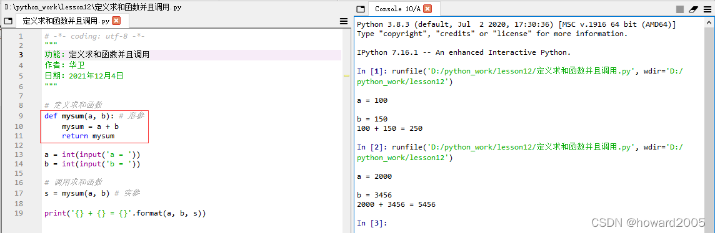Click the '日期: 2021年12月4日' line

click(84, 76)
